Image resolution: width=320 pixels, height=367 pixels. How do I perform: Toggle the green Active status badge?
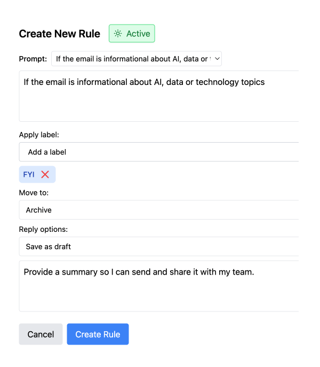132,34
